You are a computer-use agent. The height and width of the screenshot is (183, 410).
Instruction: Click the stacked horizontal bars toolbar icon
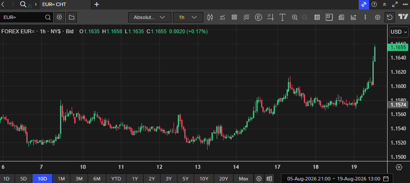click(234, 17)
